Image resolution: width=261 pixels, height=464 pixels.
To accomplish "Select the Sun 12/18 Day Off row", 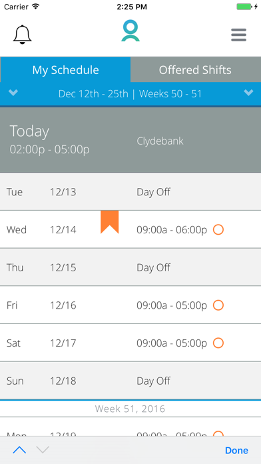I will click(x=130, y=381).
